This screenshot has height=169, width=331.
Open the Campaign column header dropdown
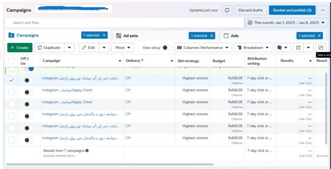pyautogui.click(x=120, y=61)
